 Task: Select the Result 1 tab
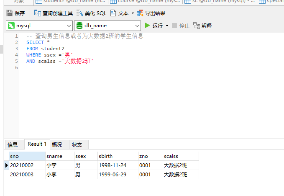click(x=37, y=144)
